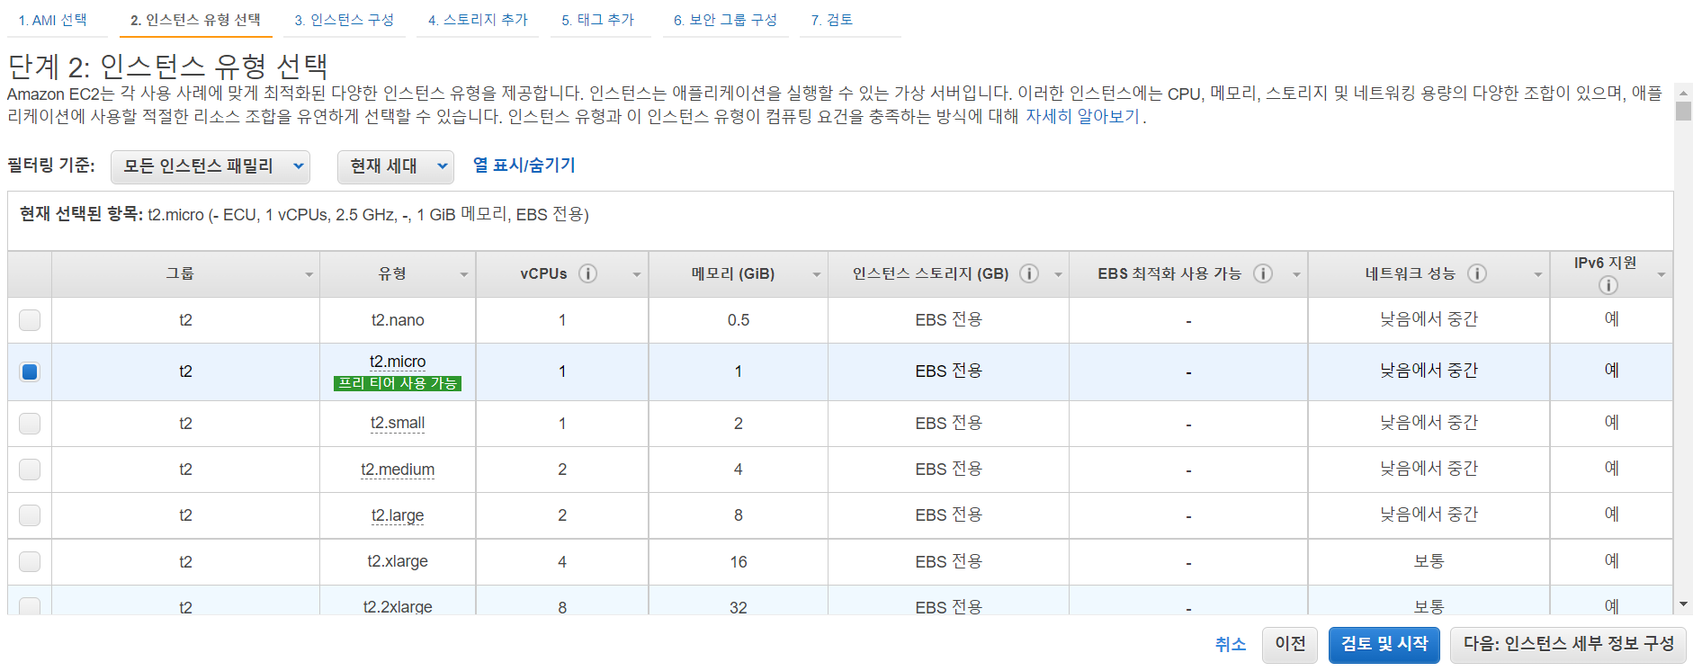
Task: Click the t2.xlarge type cell
Action: 398,562
